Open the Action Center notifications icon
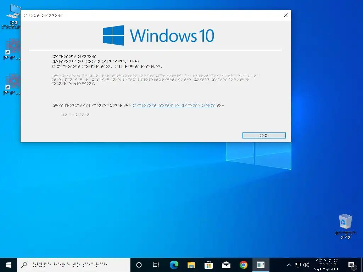 point(351,265)
